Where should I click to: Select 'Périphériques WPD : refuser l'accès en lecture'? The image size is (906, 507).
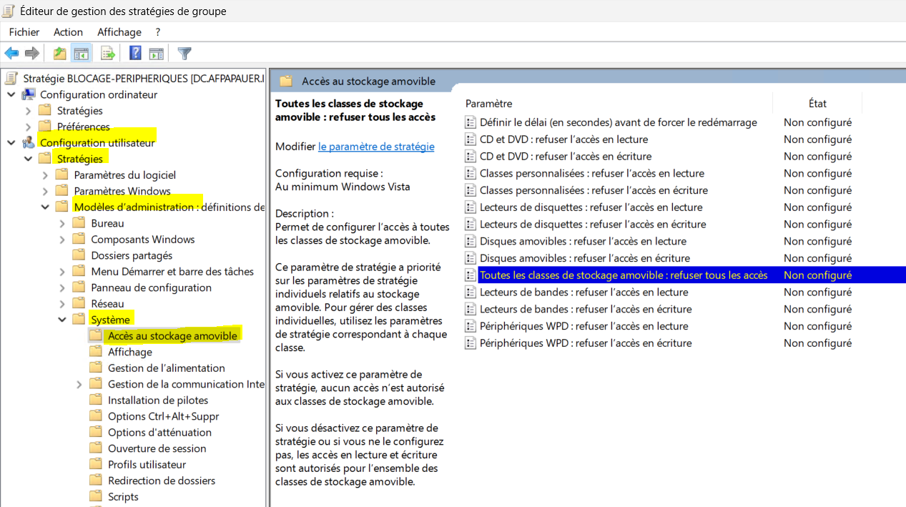(x=585, y=326)
